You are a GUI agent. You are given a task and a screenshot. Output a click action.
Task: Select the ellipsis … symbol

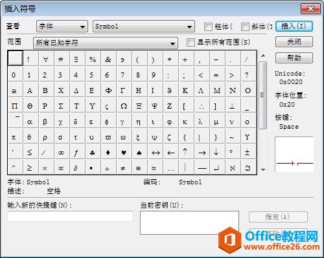(x=170, y=167)
